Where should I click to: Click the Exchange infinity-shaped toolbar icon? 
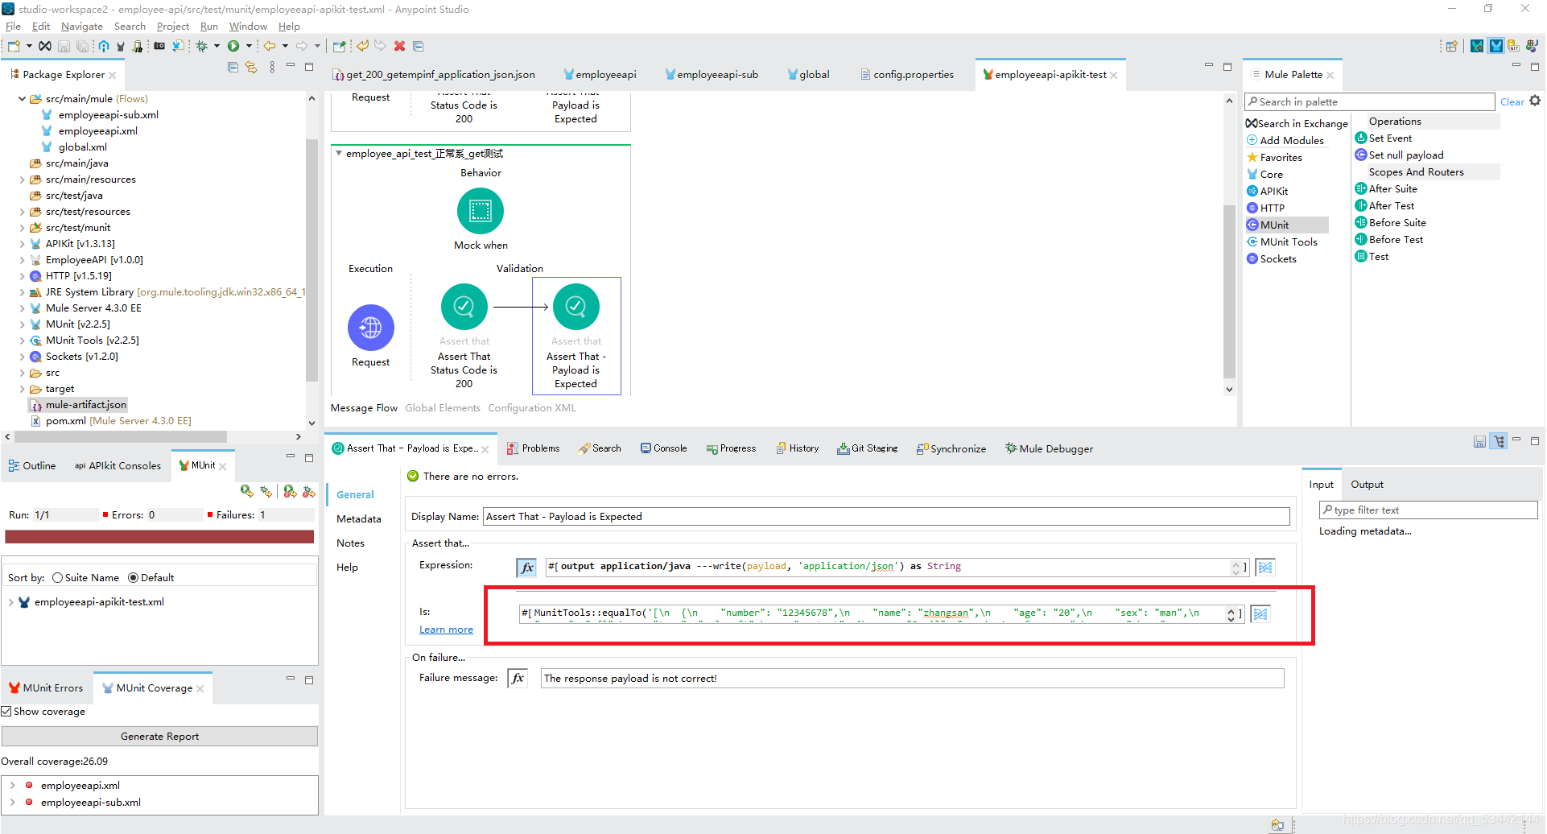pyautogui.click(x=45, y=46)
